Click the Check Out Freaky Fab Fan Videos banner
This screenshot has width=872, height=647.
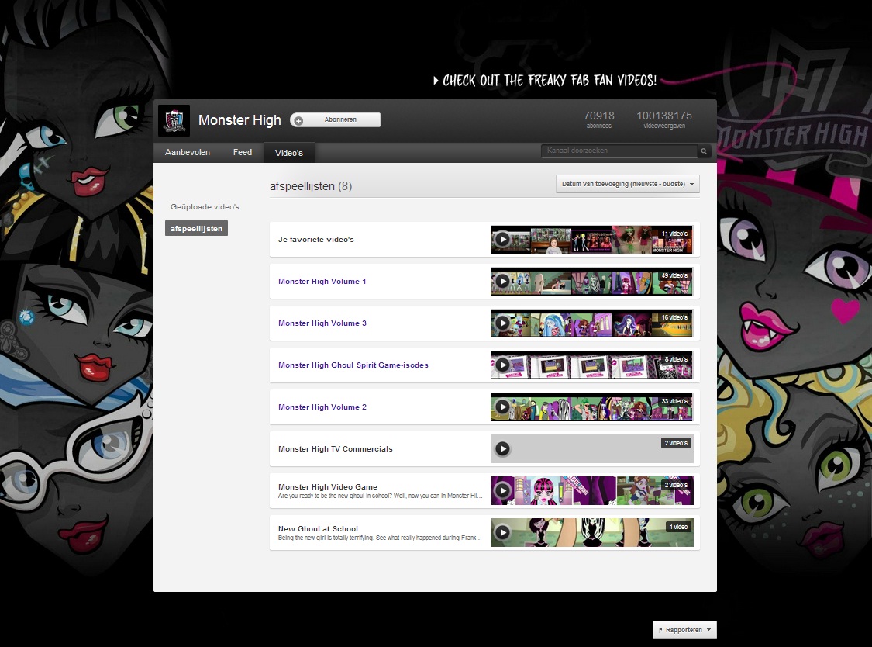[545, 81]
